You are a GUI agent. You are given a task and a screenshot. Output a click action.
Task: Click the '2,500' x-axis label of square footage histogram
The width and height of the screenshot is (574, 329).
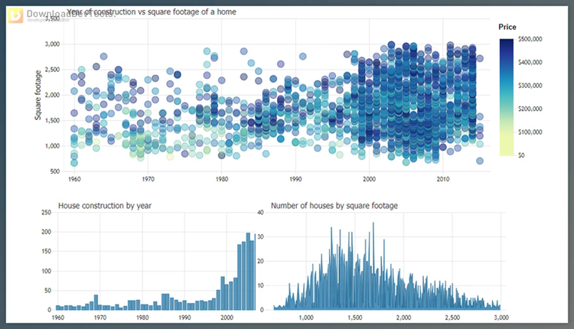point(452,318)
